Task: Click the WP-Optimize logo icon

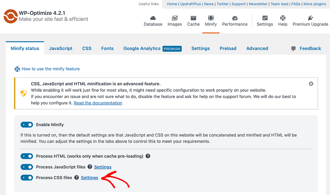Action: [x=11, y=16]
